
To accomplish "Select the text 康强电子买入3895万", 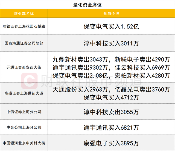I will coord(111,143).
